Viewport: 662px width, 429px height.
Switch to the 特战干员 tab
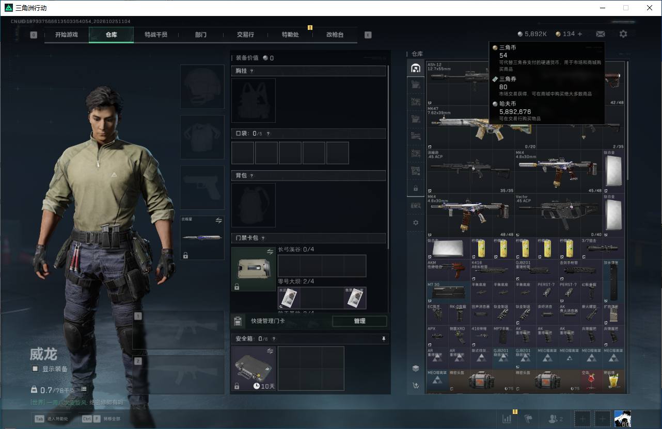tap(155, 35)
